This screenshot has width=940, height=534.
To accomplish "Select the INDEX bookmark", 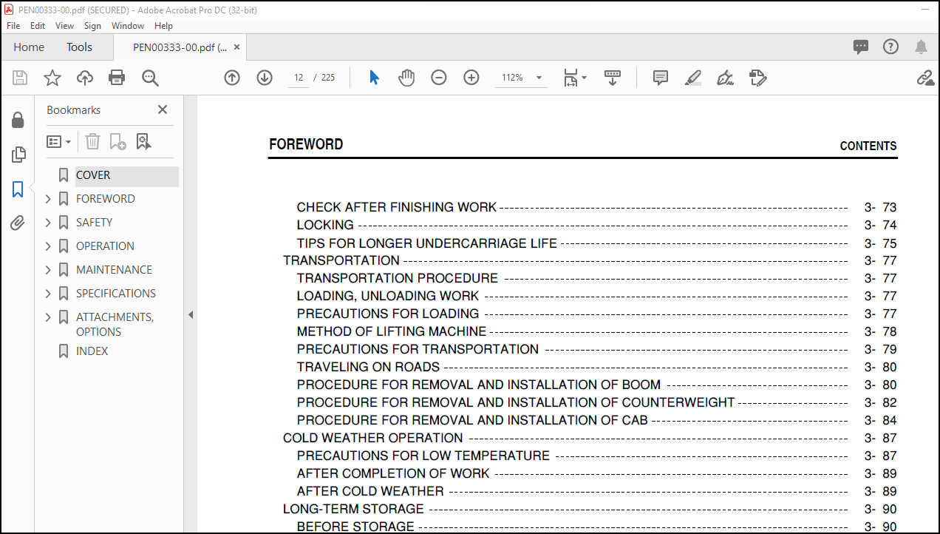I will (x=92, y=351).
